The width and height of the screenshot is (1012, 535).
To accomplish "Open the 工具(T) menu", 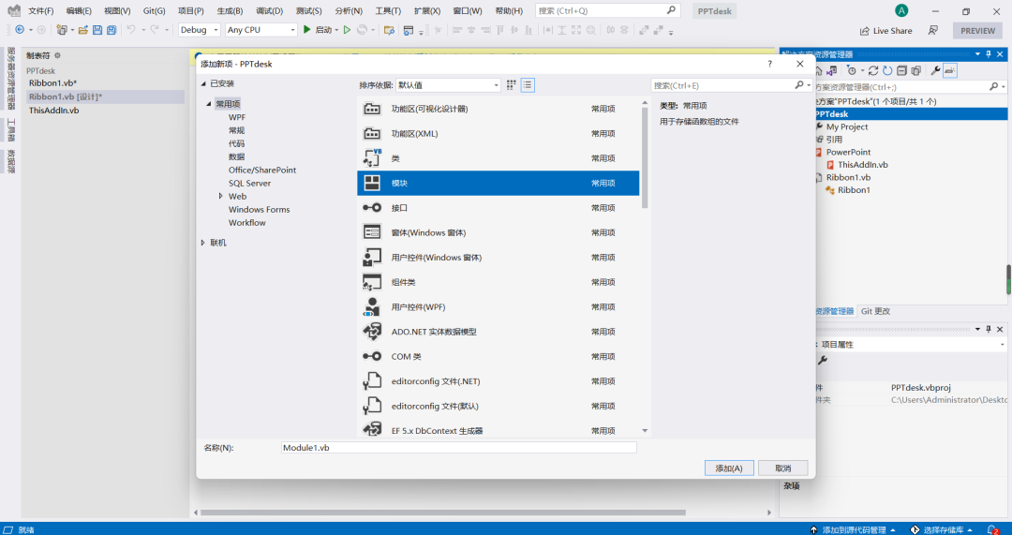I will point(388,11).
